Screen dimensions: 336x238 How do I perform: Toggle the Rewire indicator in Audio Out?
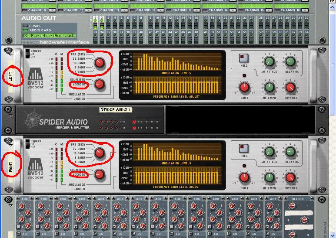pyautogui.click(x=26, y=26)
